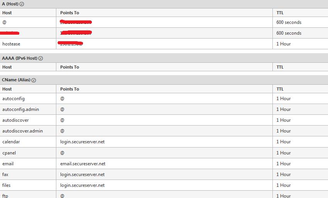Click the 600 seconds TTL of @ record

pos(289,22)
